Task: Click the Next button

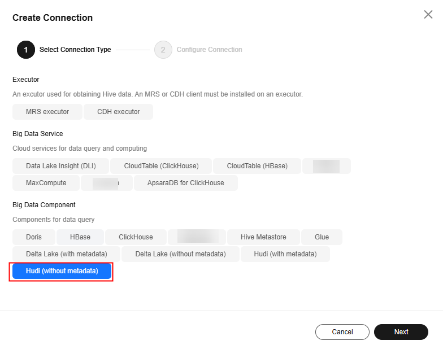Action: 401,332
